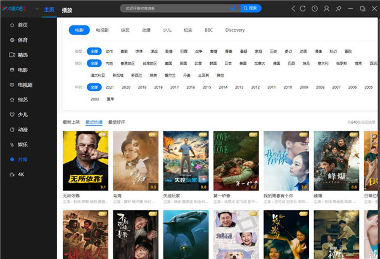The height and width of the screenshot is (259, 380).
Task: Open 体育 in the left sidebar
Action: 23,40
